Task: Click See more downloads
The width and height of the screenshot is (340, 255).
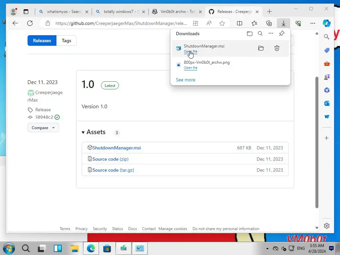Action: [186, 80]
